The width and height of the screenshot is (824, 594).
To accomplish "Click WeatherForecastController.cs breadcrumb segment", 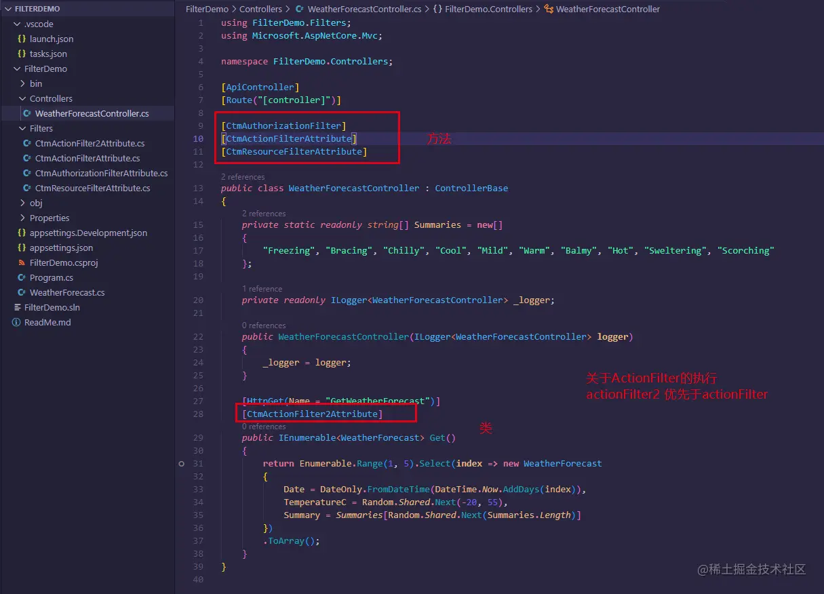I will (364, 9).
